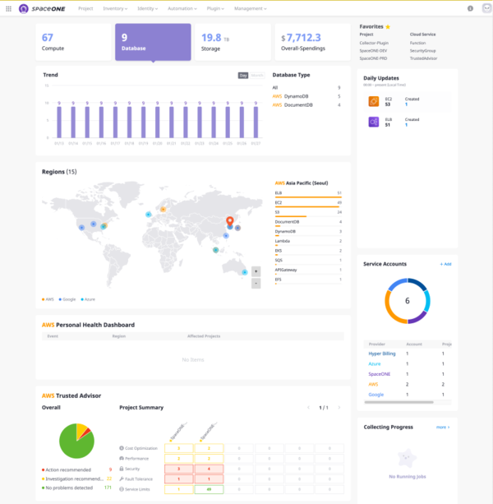Click Created count for EC2 update
493x504 pixels.
pyautogui.click(x=406, y=104)
